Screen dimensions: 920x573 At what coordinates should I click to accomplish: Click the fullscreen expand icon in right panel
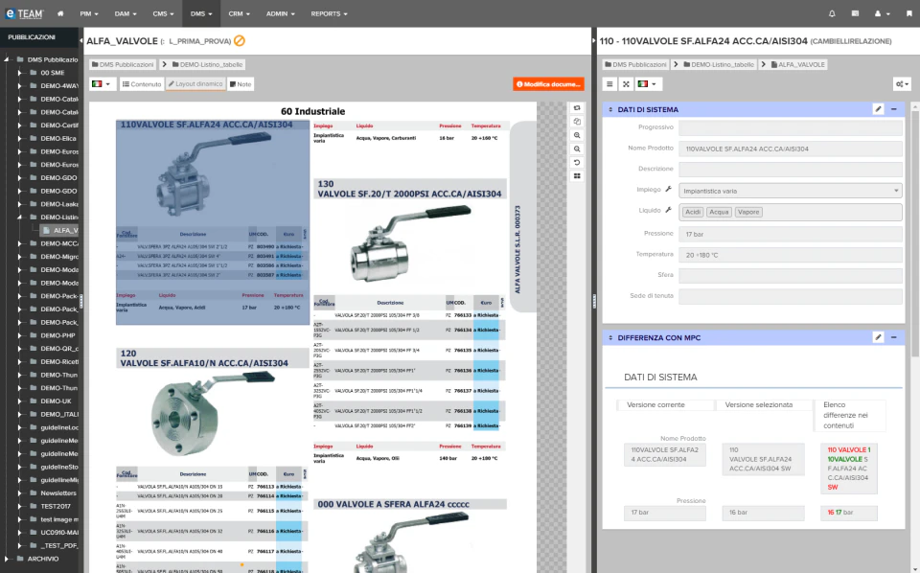pyautogui.click(x=627, y=83)
